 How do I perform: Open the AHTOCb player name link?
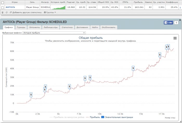[10, 7]
